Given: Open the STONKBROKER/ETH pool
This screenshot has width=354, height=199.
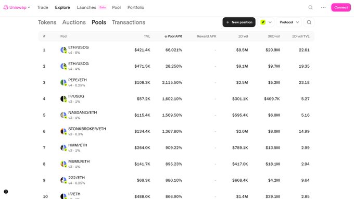Looking at the screenshot, I should click(87, 129).
